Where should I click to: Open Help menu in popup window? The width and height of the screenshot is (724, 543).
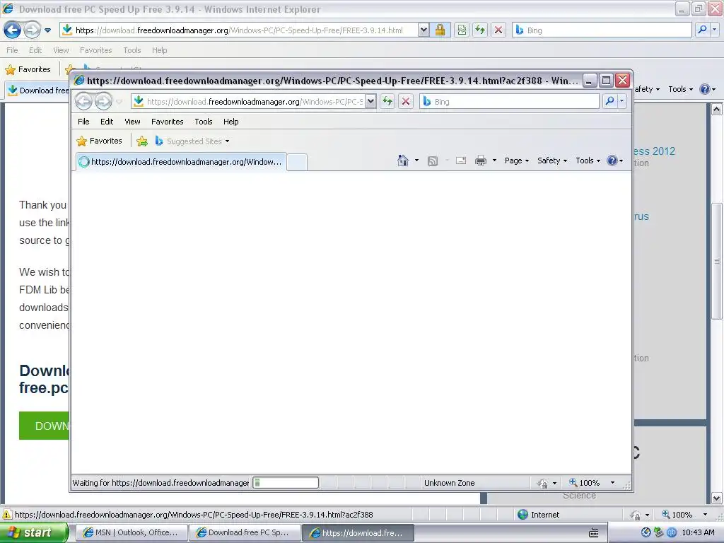click(x=231, y=122)
